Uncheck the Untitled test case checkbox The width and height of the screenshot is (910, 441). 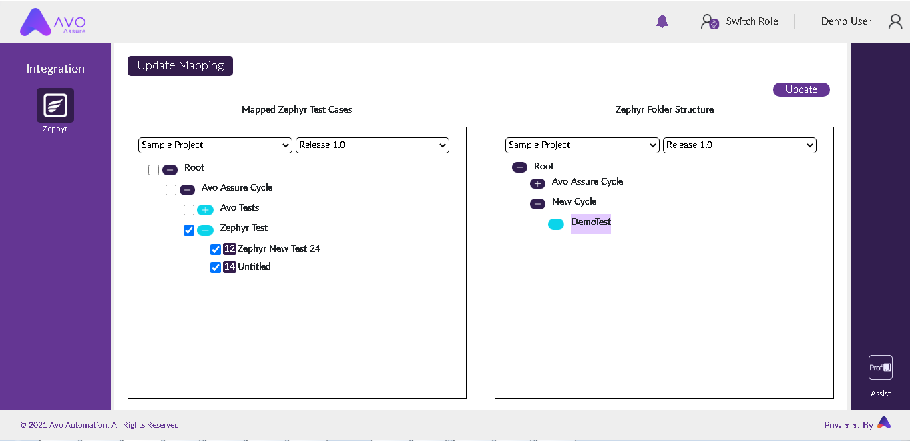tap(216, 268)
